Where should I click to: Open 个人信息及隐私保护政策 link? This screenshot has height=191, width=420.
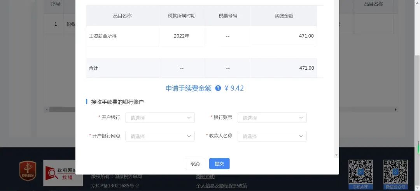pyautogui.click(x=222, y=186)
